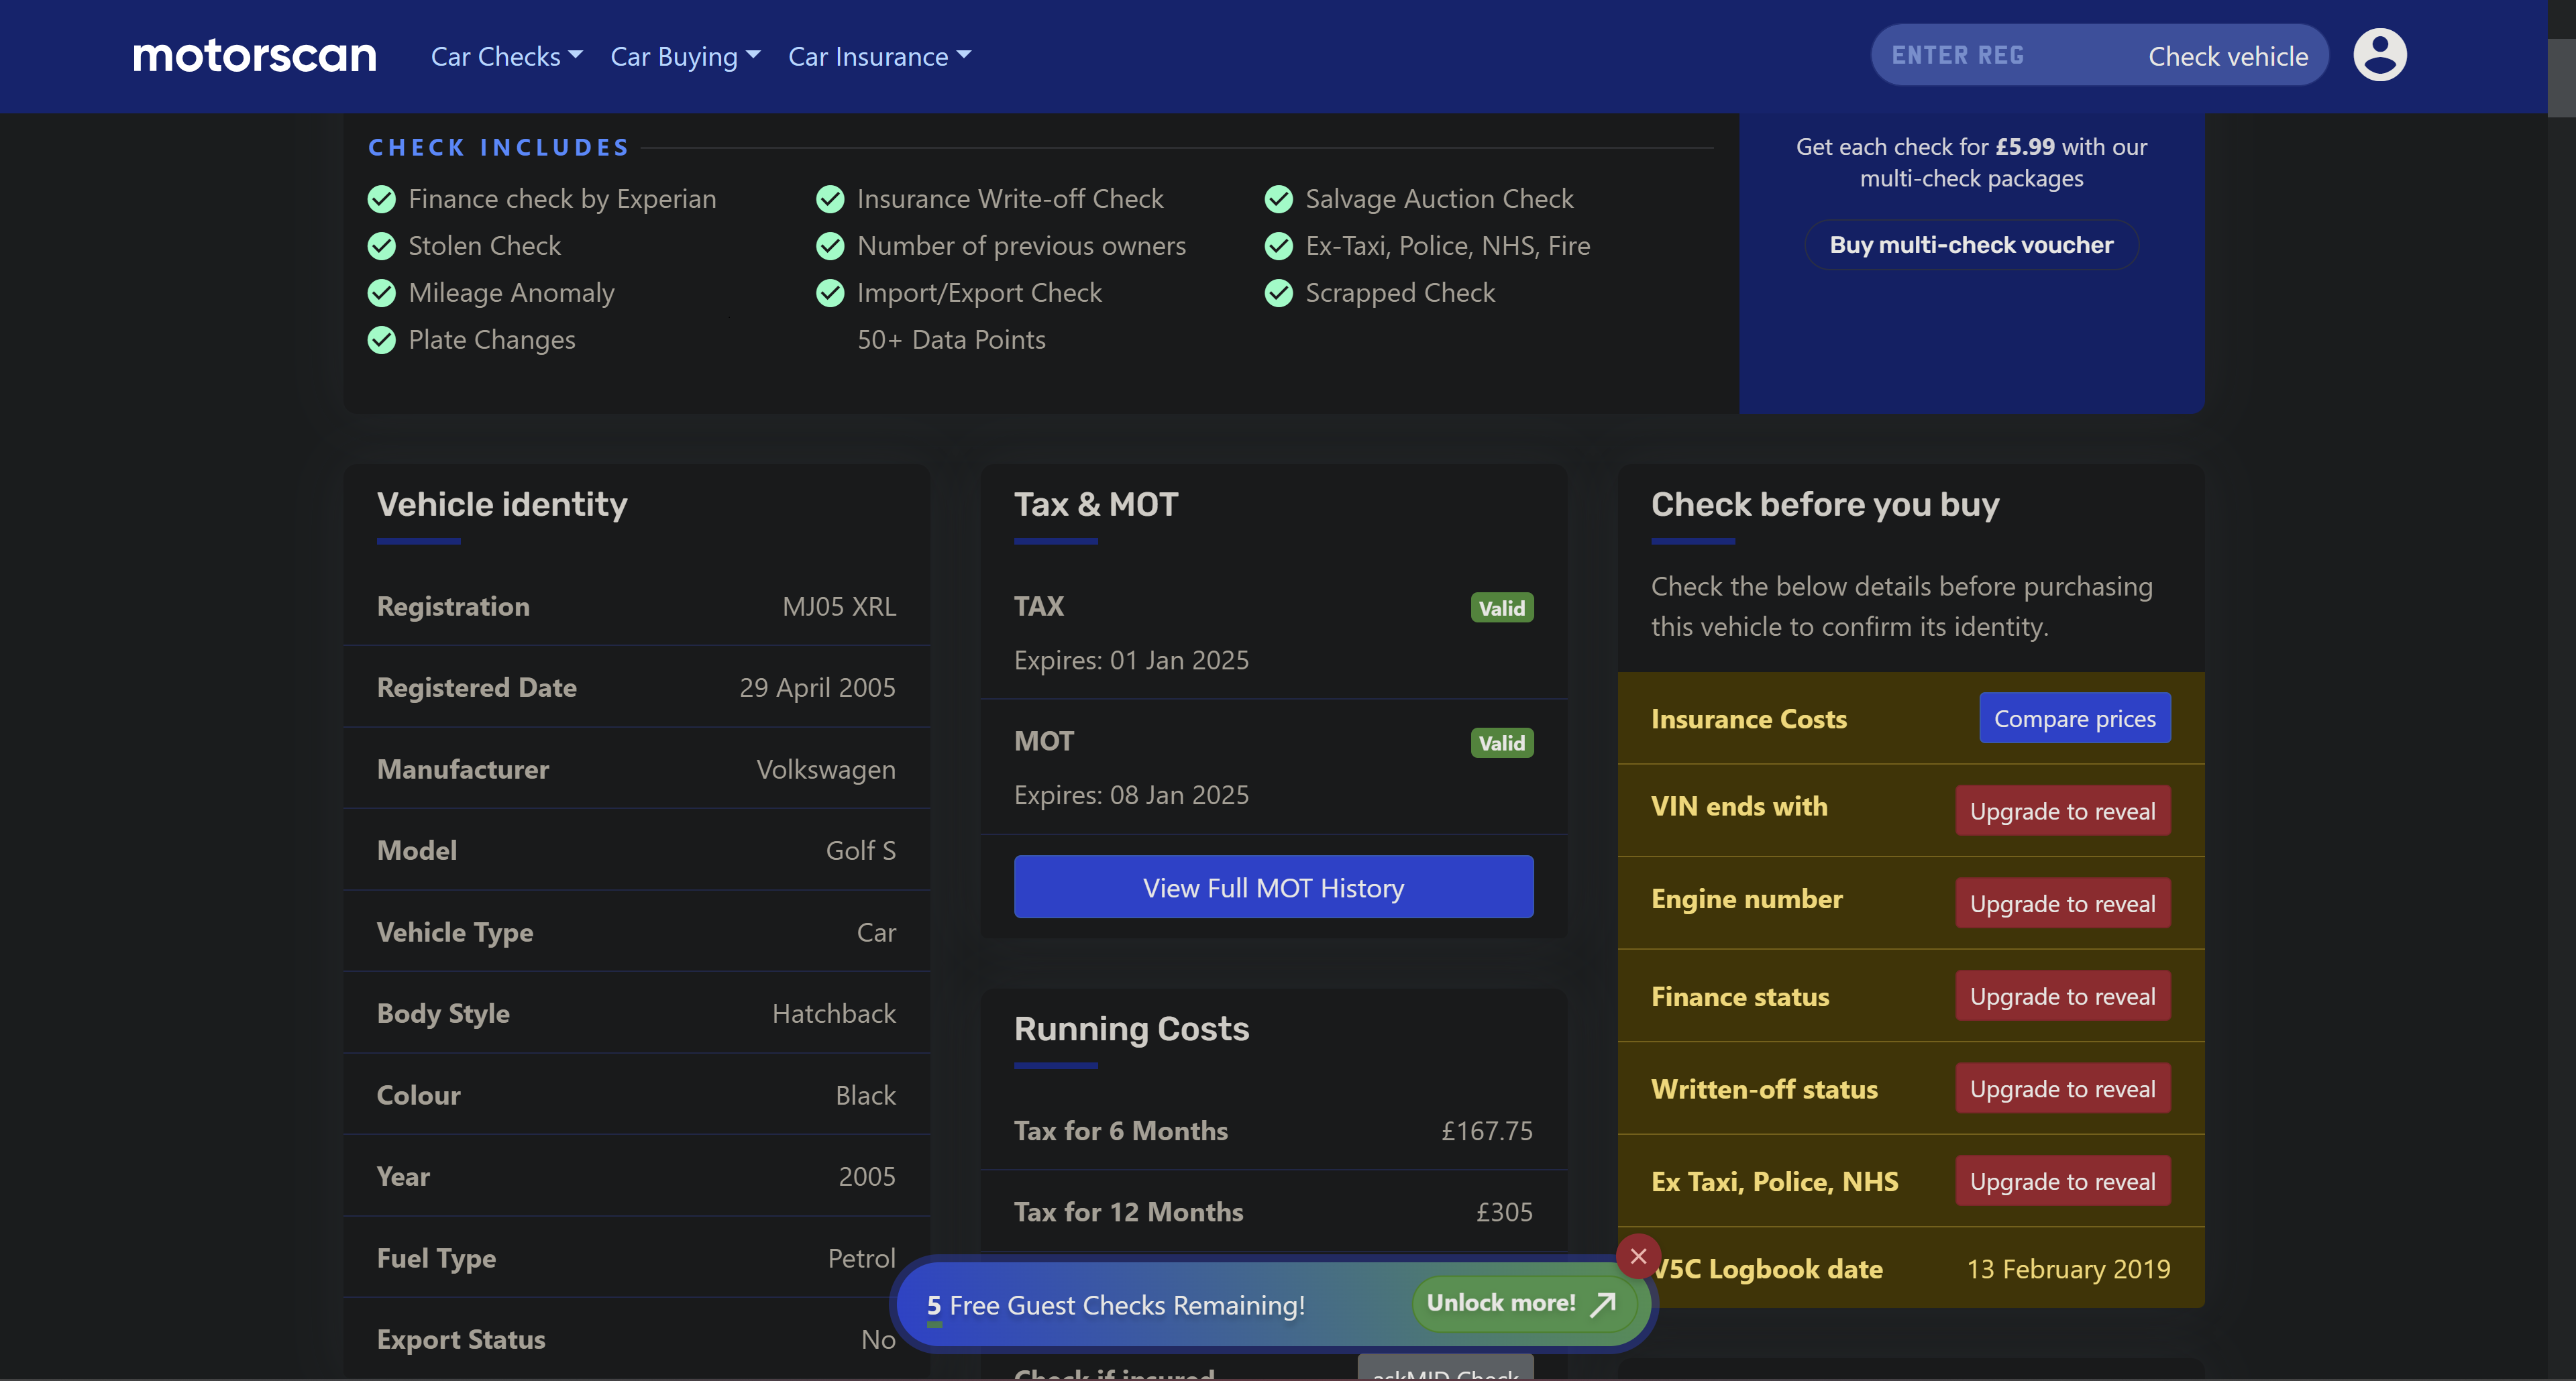Click the Insurance Write-off Check tick icon
Image resolution: width=2576 pixels, height=1381 pixels.
click(x=830, y=199)
